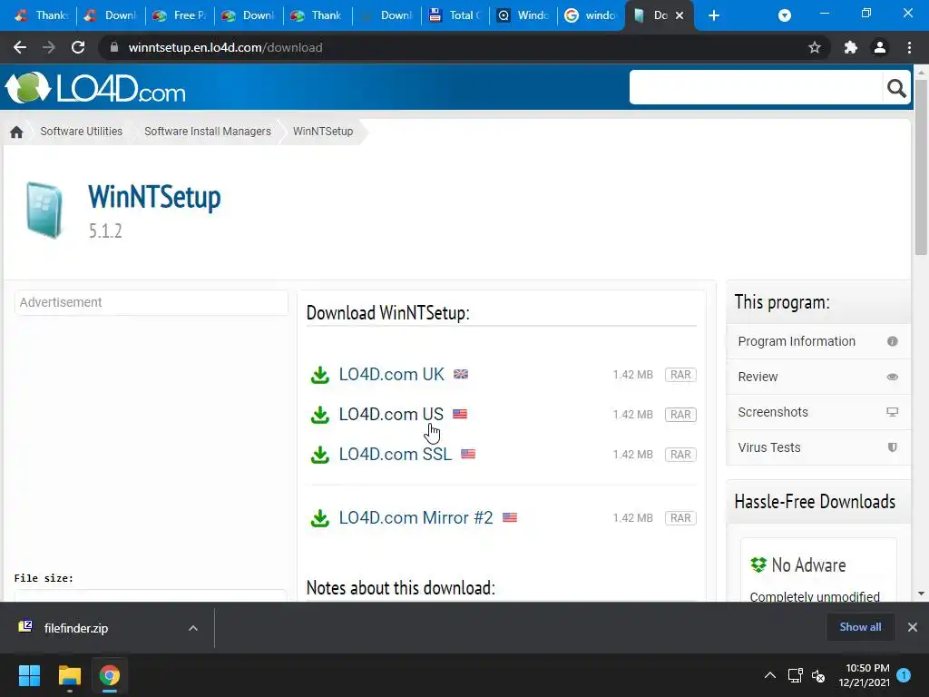Click into the LO4D search field
The image size is (929, 697).
click(756, 88)
